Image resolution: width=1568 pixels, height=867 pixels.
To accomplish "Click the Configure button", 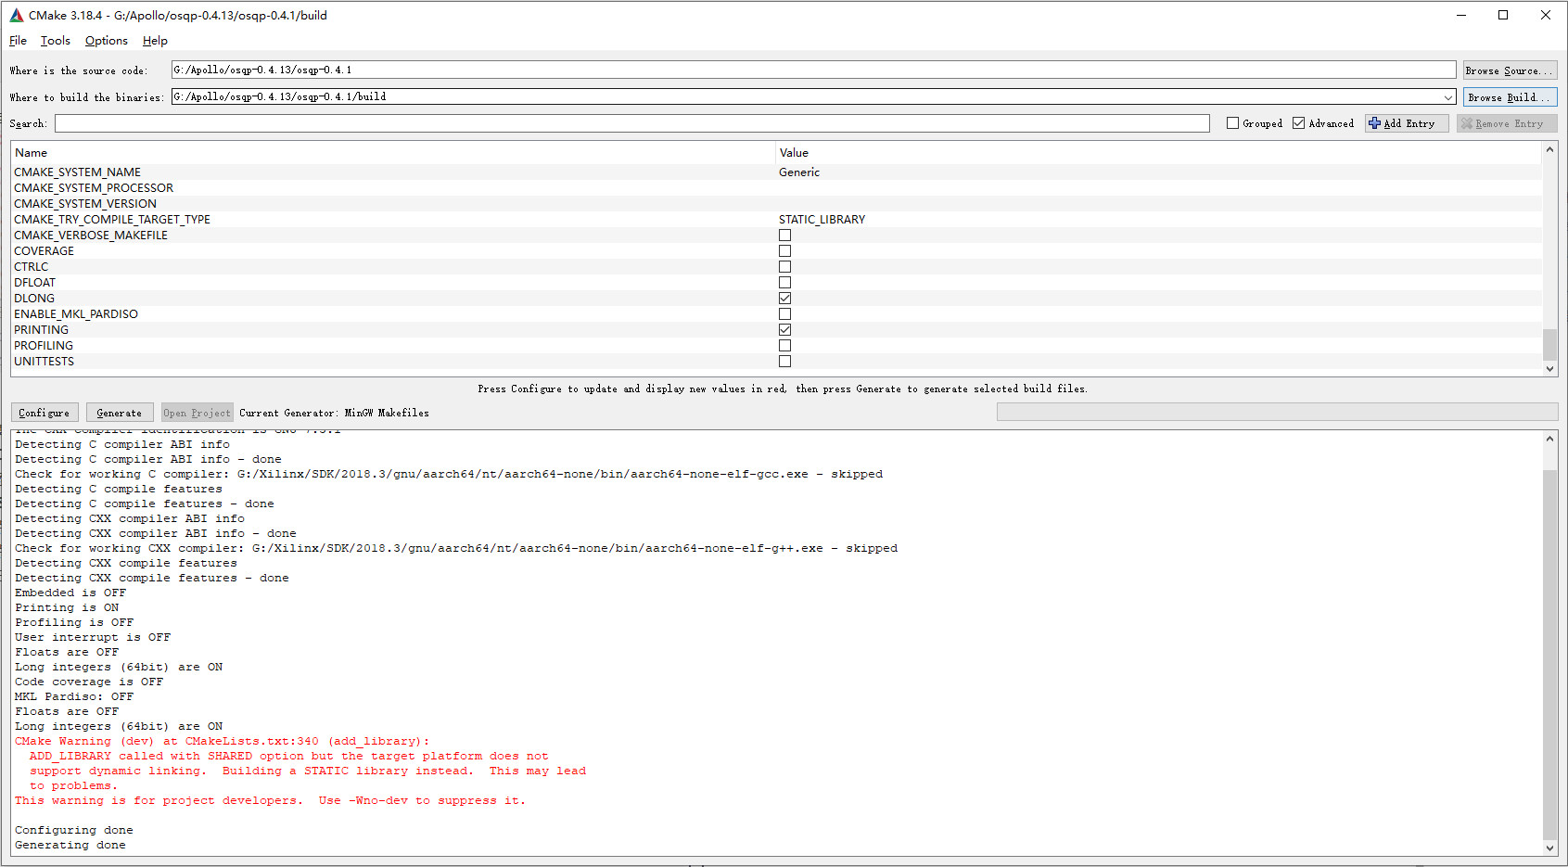I will coord(45,413).
